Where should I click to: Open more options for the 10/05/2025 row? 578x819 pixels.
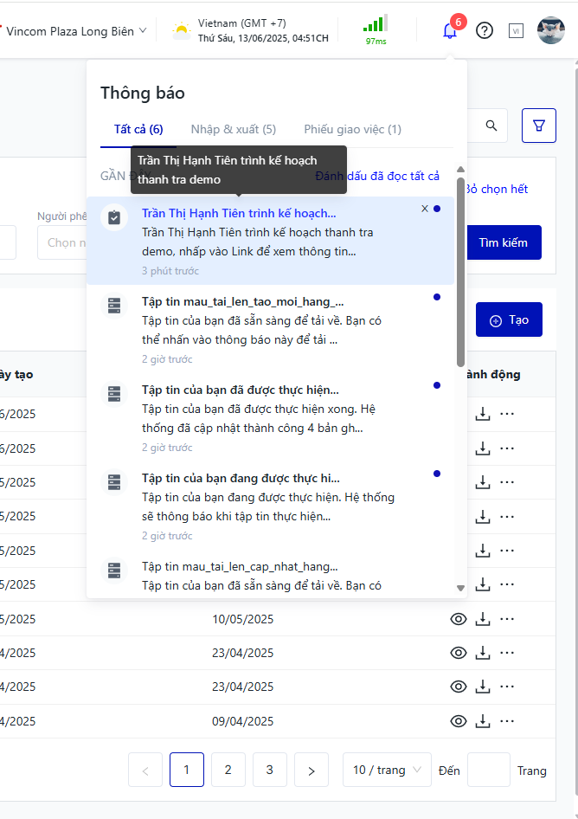[x=507, y=619]
